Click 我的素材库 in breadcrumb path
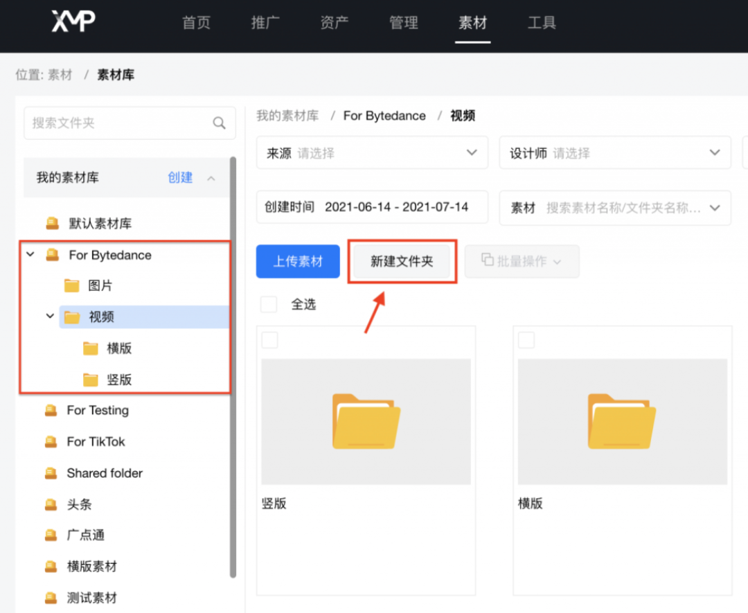Viewport: 748px width, 613px height. point(287,116)
